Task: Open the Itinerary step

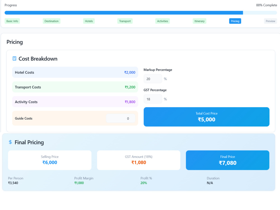Action: (199, 21)
